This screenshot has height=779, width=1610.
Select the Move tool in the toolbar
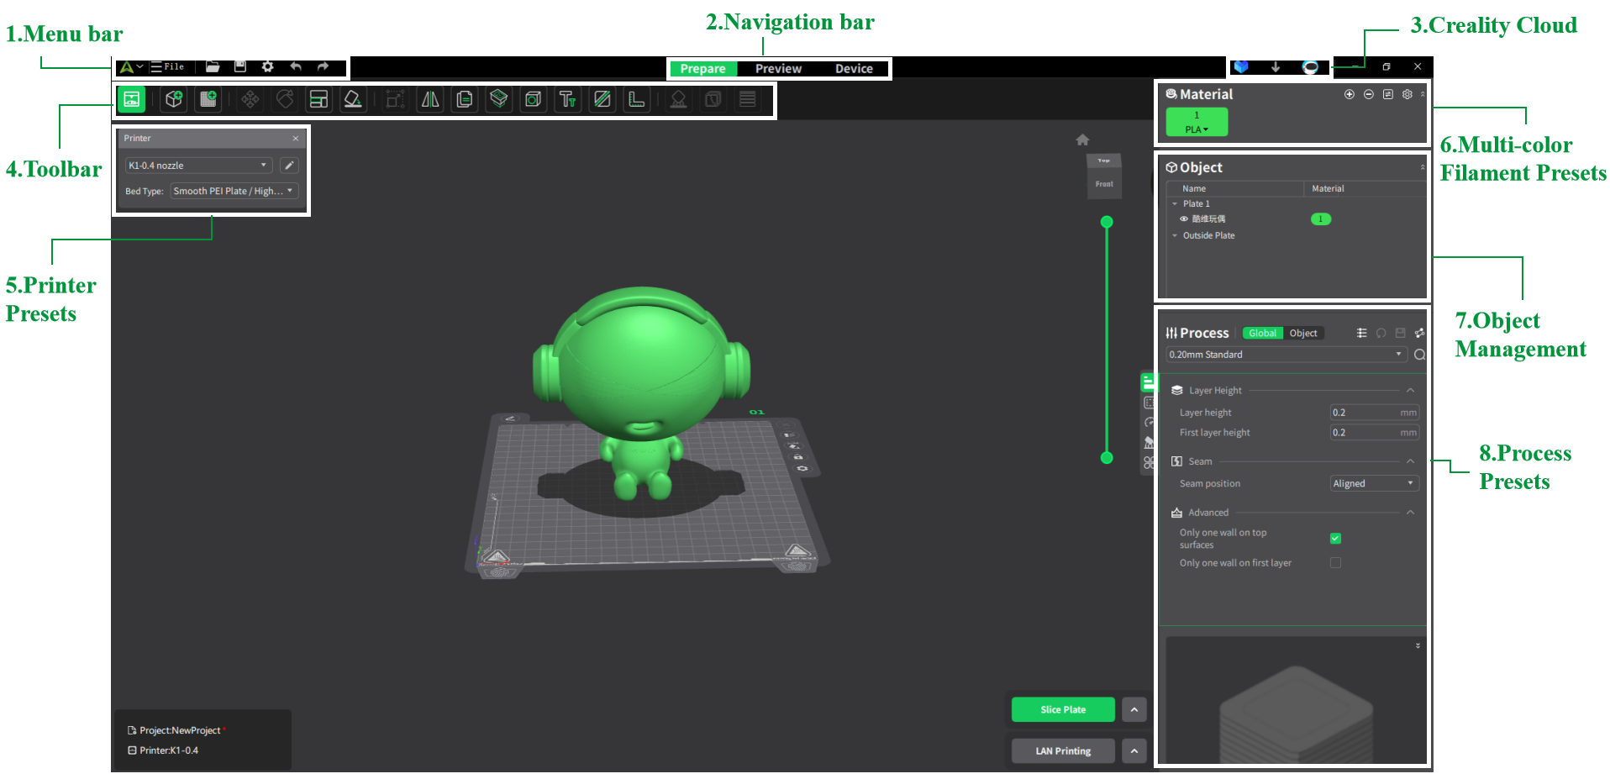point(250,98)
